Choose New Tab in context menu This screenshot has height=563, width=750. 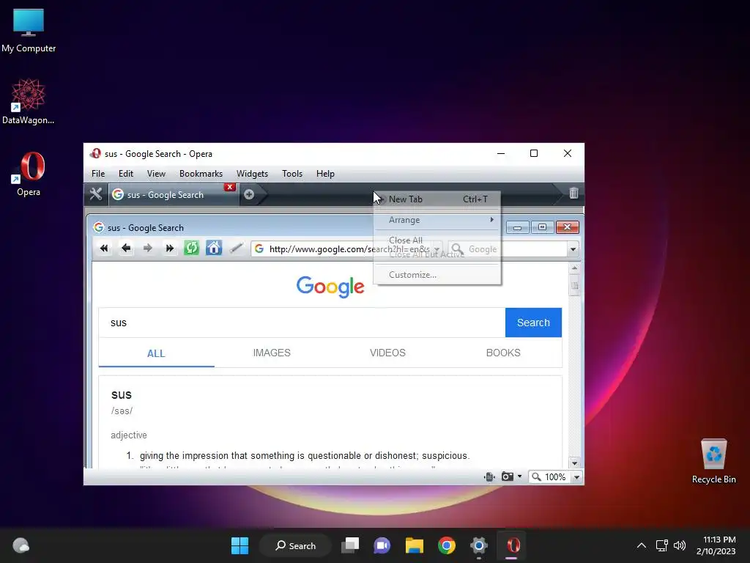(x=437, y=199)
